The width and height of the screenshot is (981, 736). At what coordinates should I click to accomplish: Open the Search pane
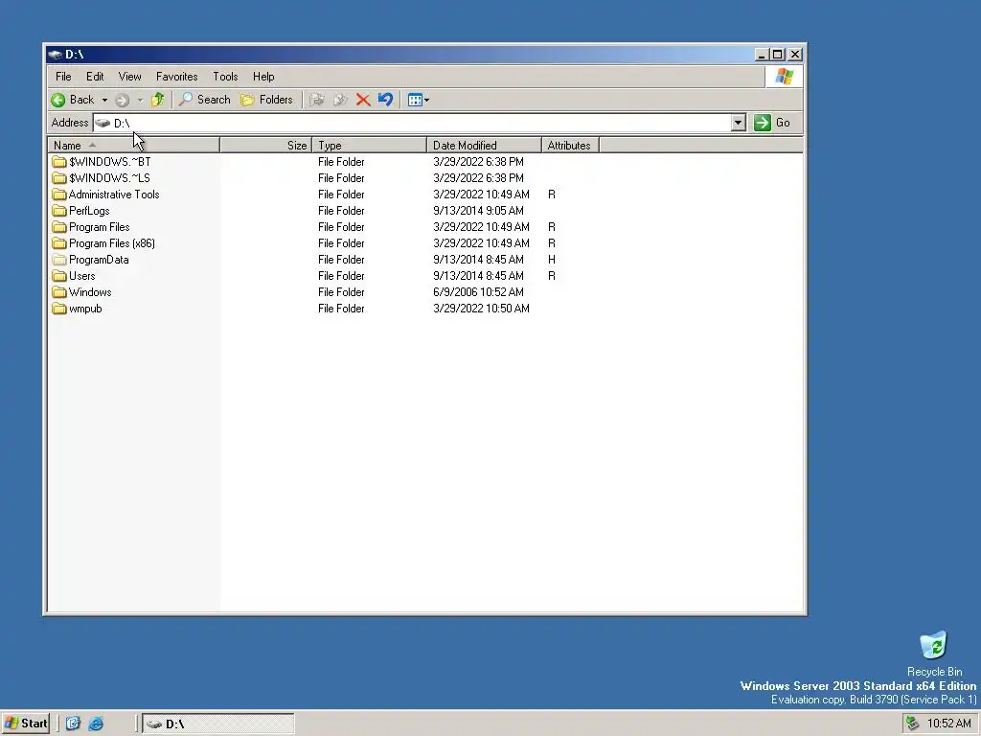tap(205, 100)
